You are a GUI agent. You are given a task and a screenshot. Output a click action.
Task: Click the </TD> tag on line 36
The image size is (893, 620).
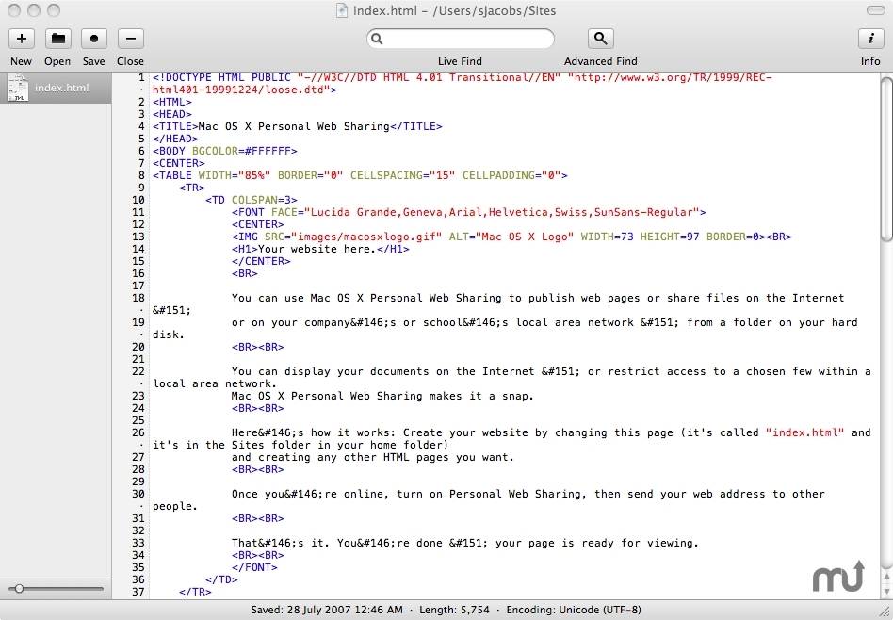click(x=221, y=579)
